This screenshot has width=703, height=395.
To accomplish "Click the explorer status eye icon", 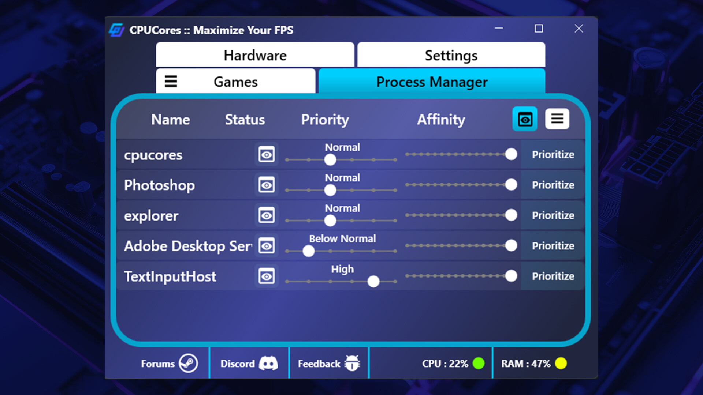I will 266,215.
